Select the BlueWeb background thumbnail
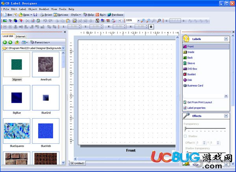Image resolution: width=236 pixels, height=172 pixels. (x=46, y=131)
